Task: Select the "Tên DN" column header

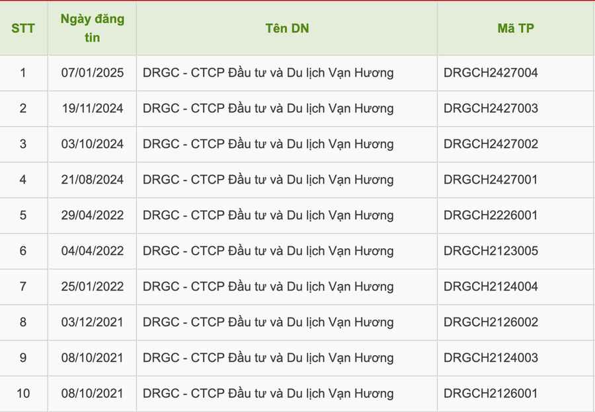Action: tap(287, 28)
